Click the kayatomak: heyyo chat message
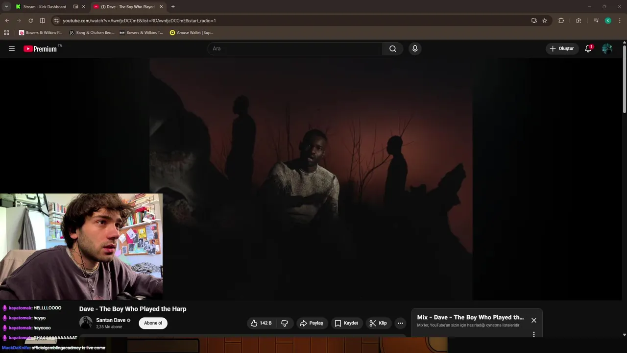 pyautogui.click(x=24, y=318)
